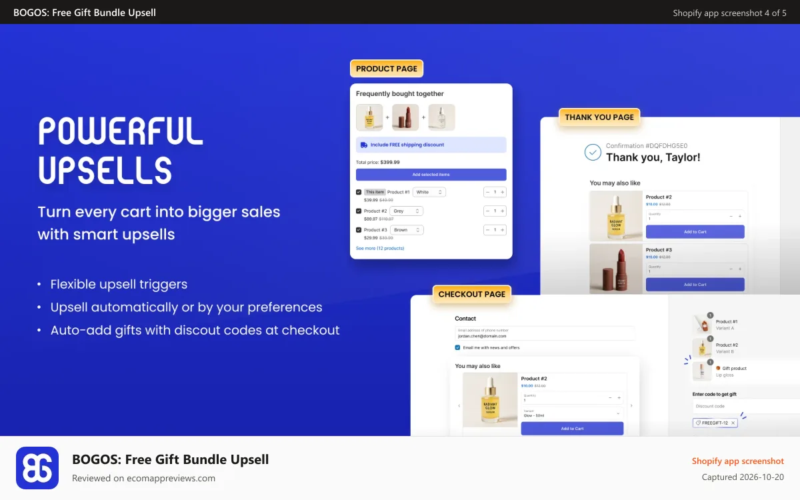Click 'Captured 2026-10-20' text

pyautogui.click(x=743, y=477)
